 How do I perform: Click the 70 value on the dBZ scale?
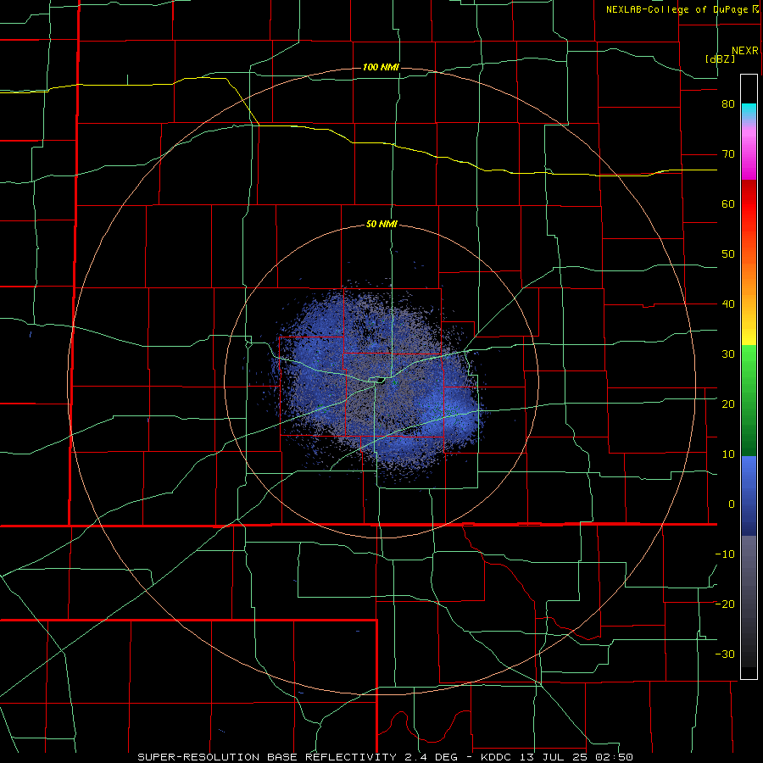[x=728, y=154]
